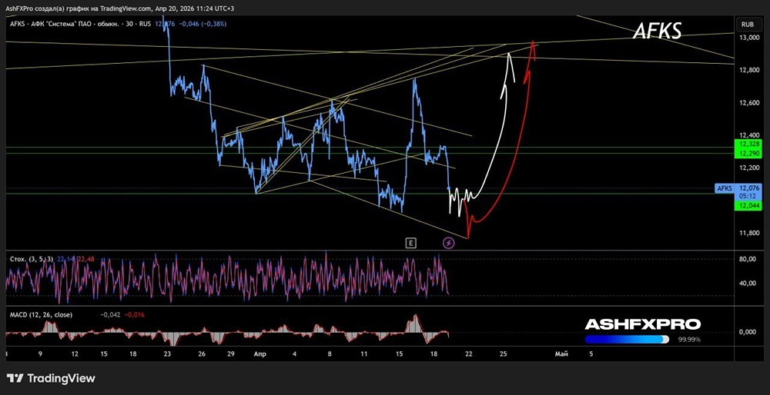Click the 'Май' date axis label
The height and width of the screenshot is (395, 770).
pos(561,354)
